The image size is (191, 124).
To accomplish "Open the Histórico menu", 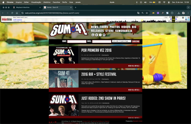I will coord(47,2).
